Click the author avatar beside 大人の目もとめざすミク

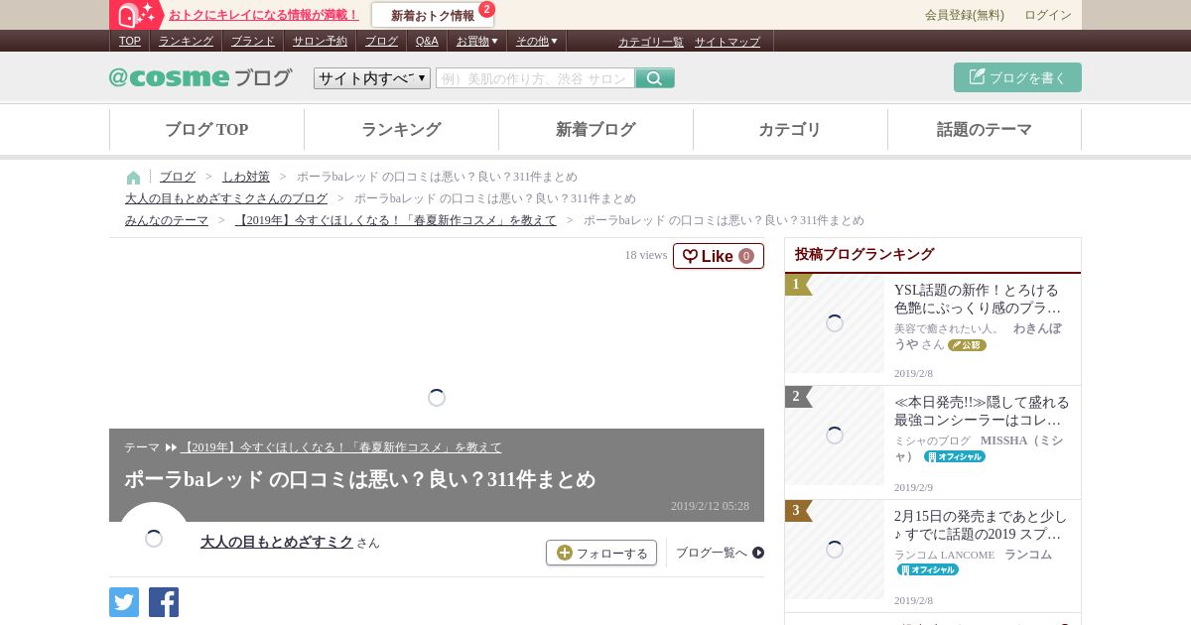coord(154,539)
